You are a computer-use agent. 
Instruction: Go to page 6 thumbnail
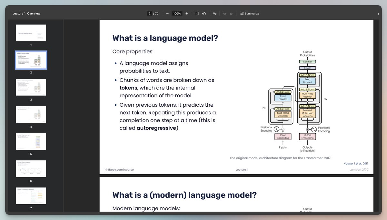click(x=31, y=168)
